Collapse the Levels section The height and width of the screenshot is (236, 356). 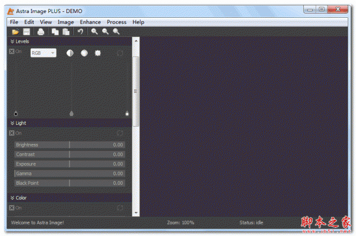click(12, 42)
